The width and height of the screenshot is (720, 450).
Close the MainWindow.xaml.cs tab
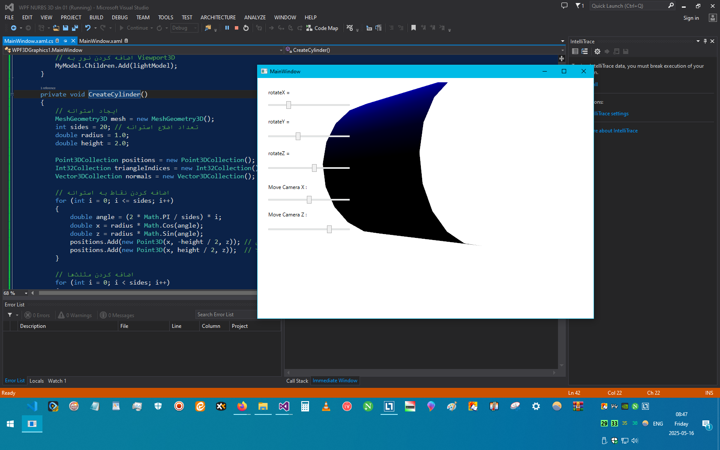73,41
